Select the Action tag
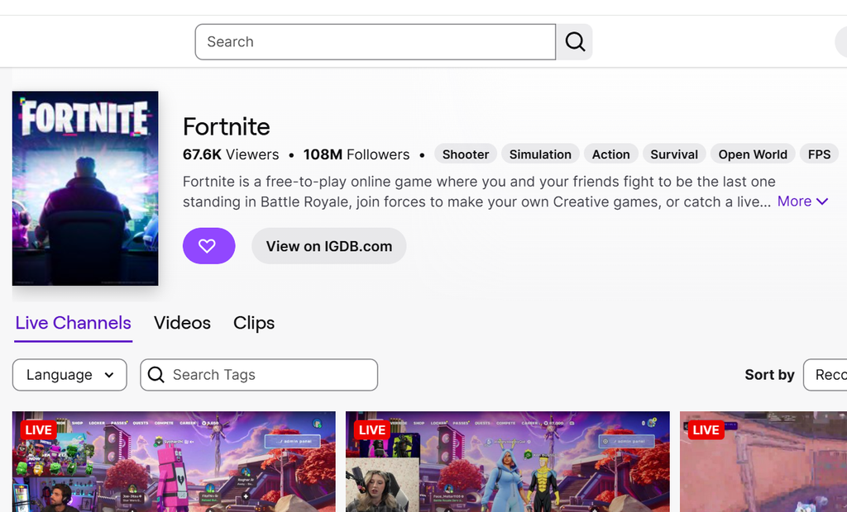Viewport: 847px width, 512px height. 611,154
